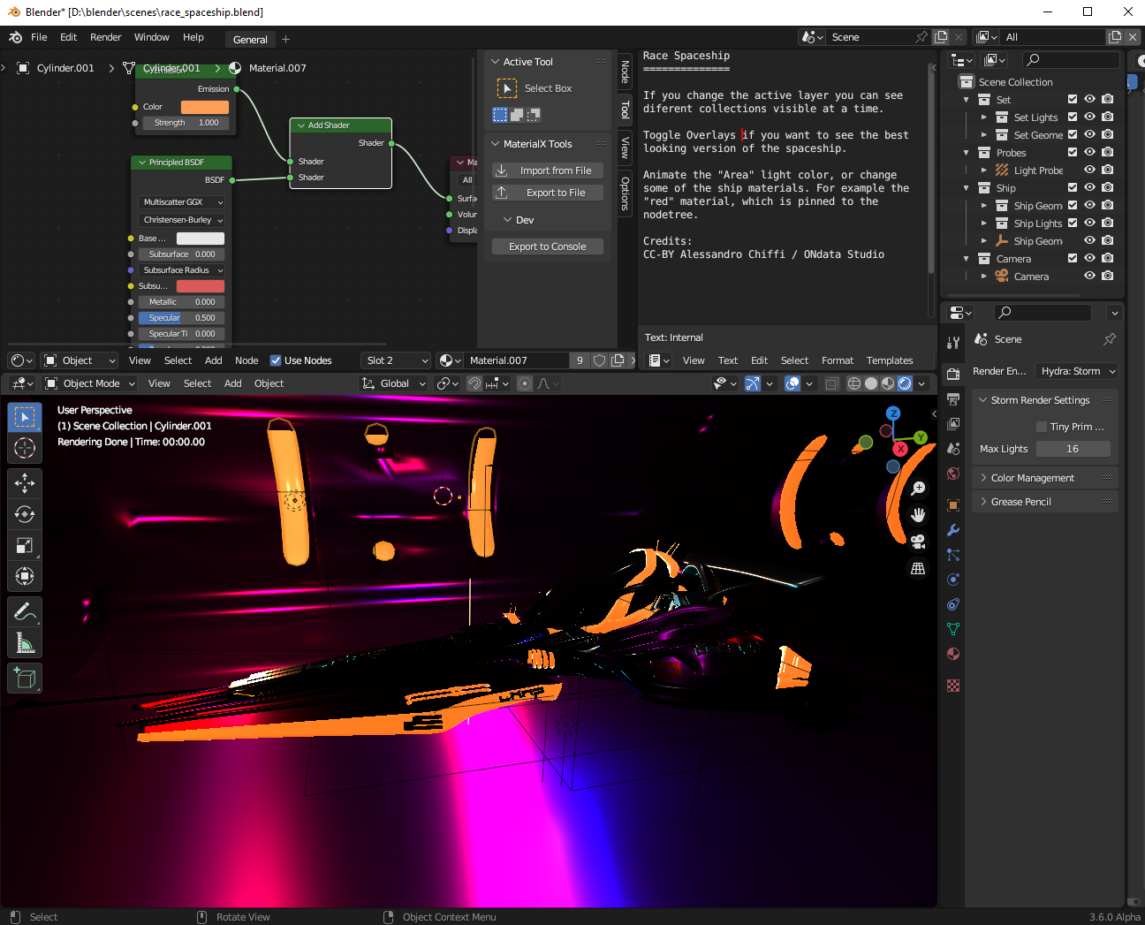Open Multiscatter GGX distribution dropdown

coord(182,202)
